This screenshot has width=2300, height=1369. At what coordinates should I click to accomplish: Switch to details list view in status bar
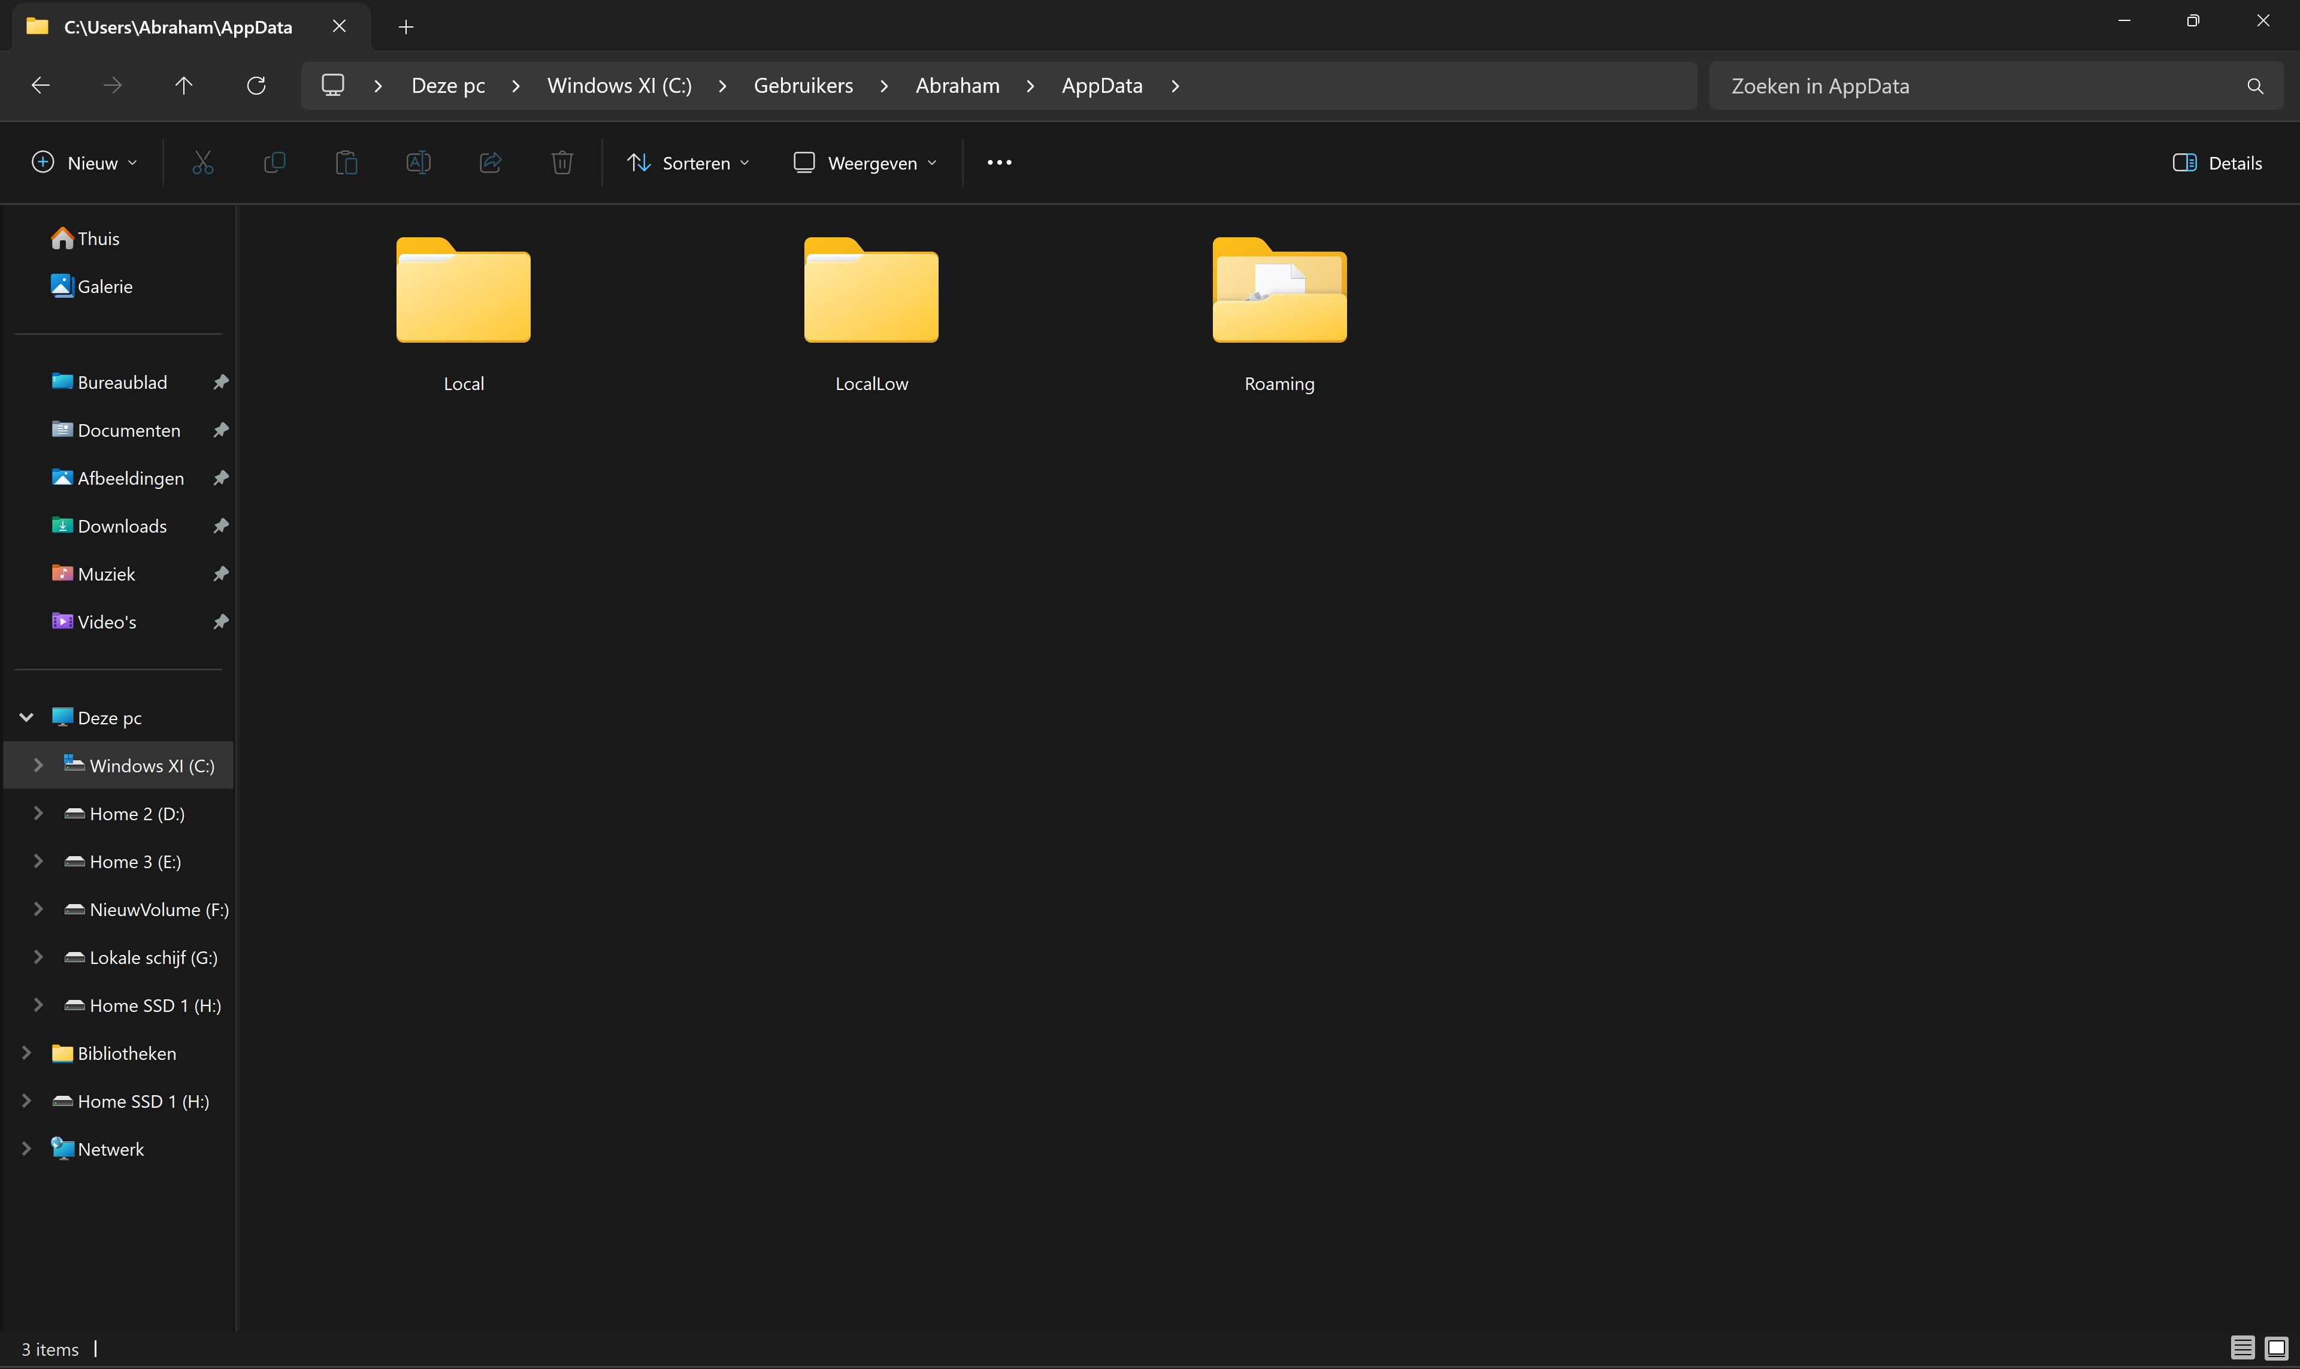[2242, 1348]
